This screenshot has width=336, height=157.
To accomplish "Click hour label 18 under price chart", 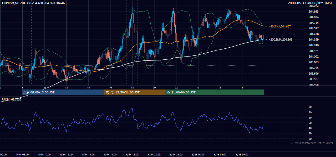I will (132, 87).
